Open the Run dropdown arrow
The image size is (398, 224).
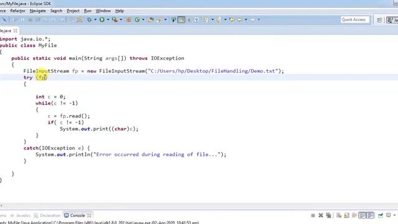tap(108, 19)
